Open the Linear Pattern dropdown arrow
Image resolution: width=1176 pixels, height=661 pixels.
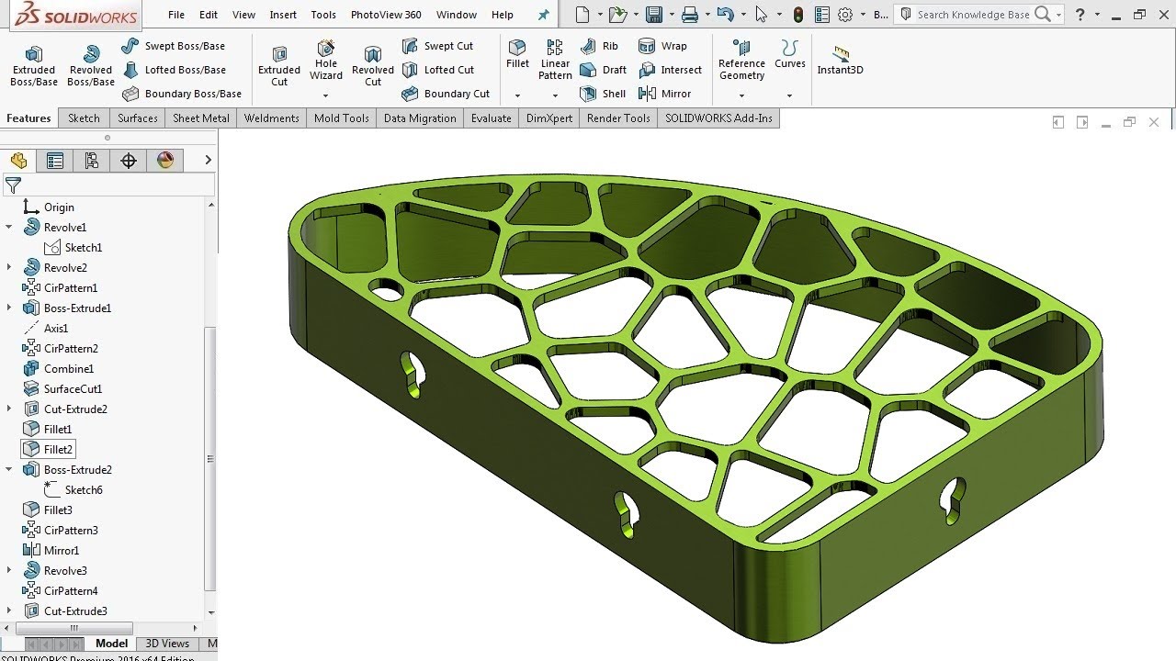coord(555,95)
